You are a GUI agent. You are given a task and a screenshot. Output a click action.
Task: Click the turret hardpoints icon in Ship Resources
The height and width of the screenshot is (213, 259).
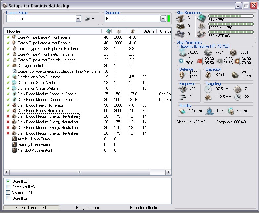pyautogui.click(x=181, y=18)
